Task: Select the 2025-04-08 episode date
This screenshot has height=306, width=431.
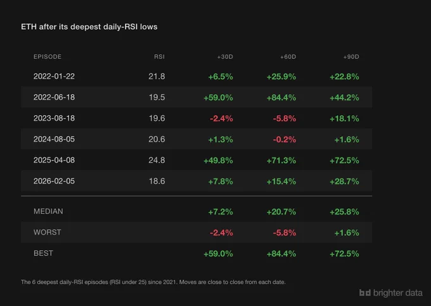Action: [x=54, y=160]
